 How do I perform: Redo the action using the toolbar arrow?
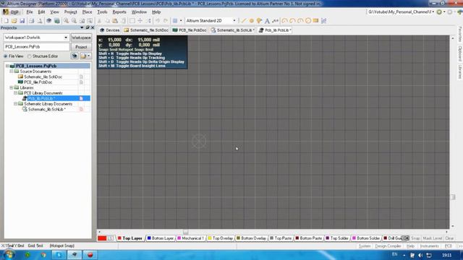(x=166, y=21)
